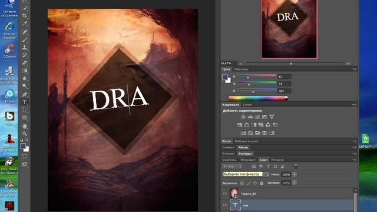
Task: Reset default foreground/background colors
Action: [22, 140]
